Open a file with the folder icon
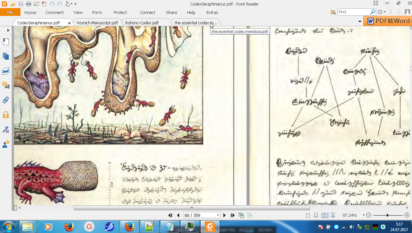Image resolution: width=412 pixels, height=233 pixels. click(x=13, y=4)
